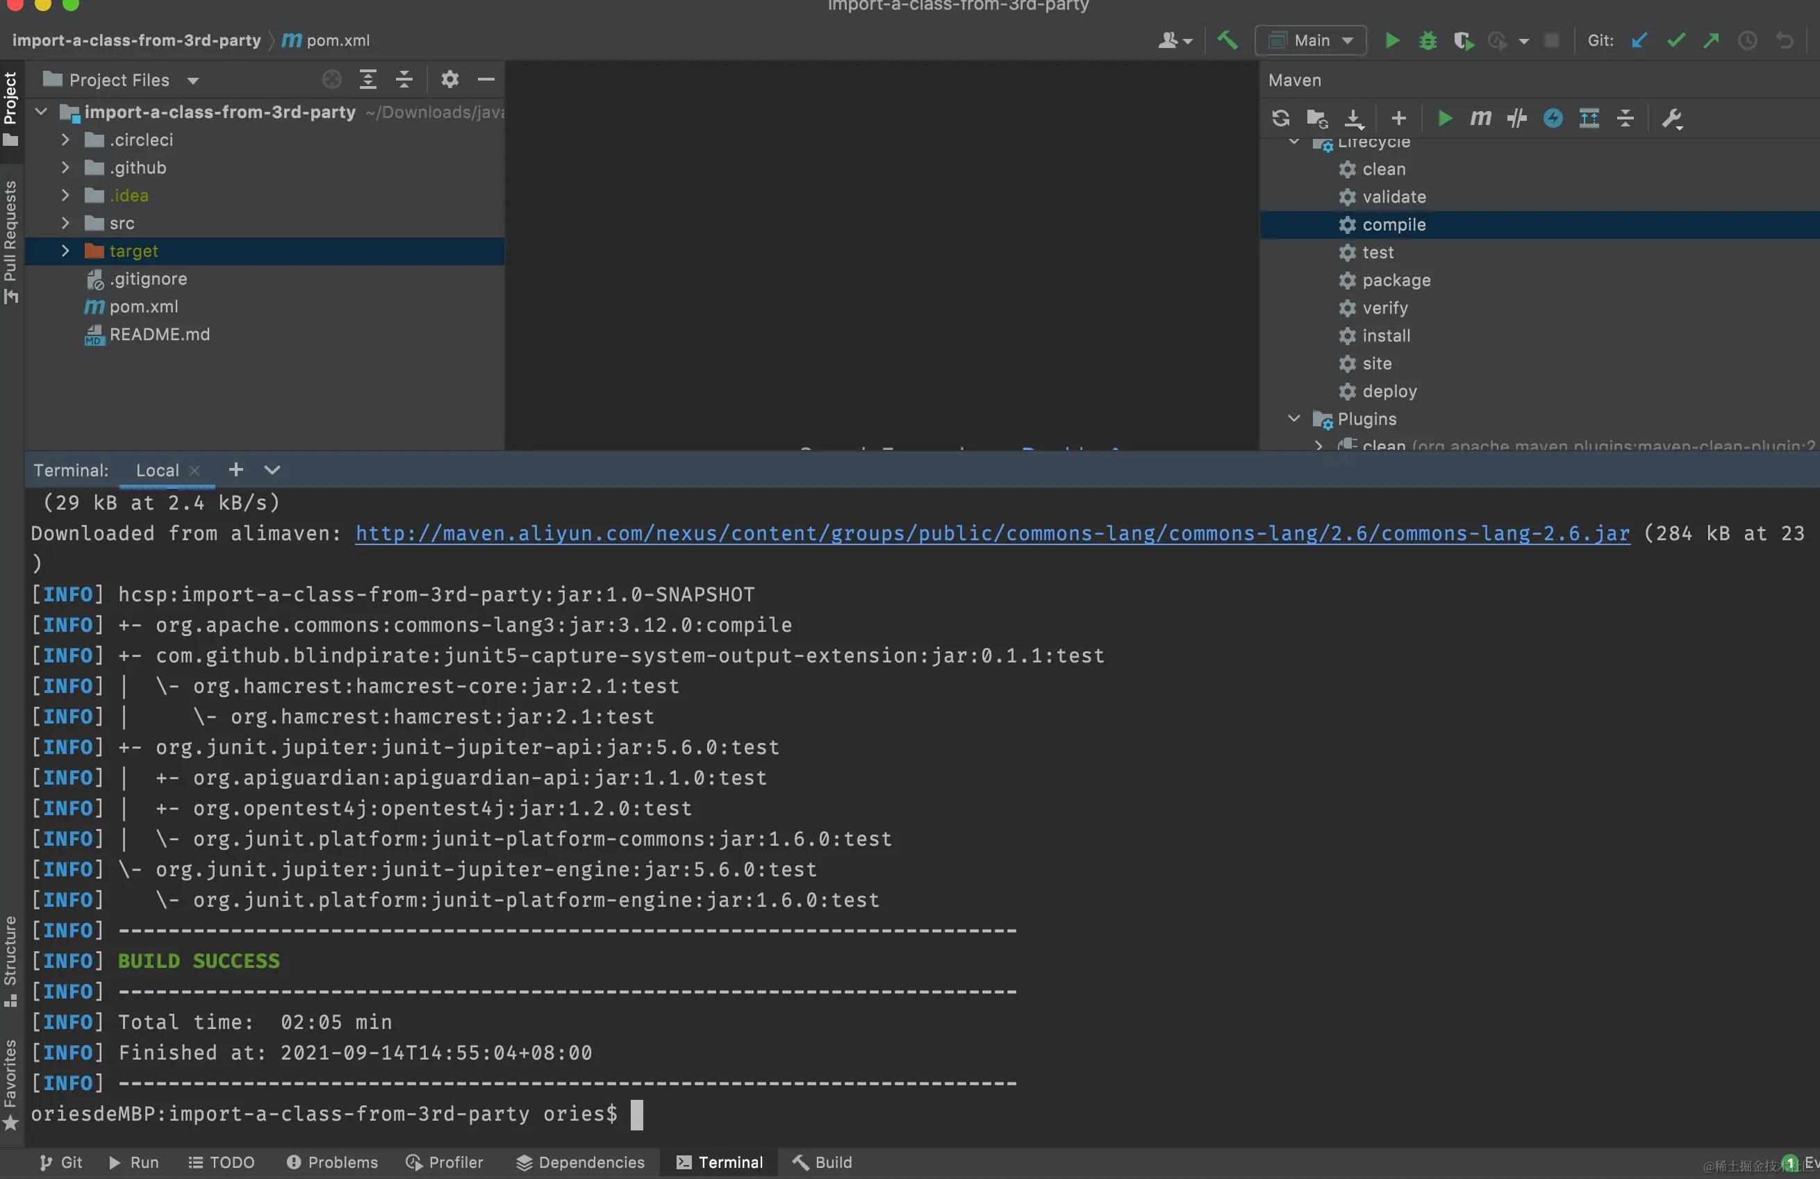Open the Dependencies tool window tab

coord(579,1162)
